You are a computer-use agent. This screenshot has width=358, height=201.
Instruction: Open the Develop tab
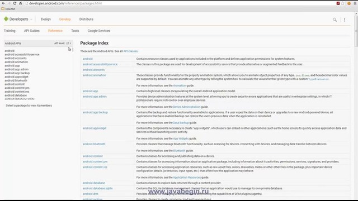click(65, 19)
